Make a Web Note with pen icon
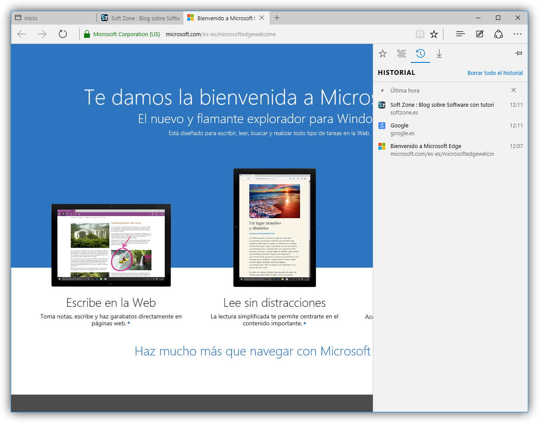The image size is (539, 423). click(x=480, y=34)
